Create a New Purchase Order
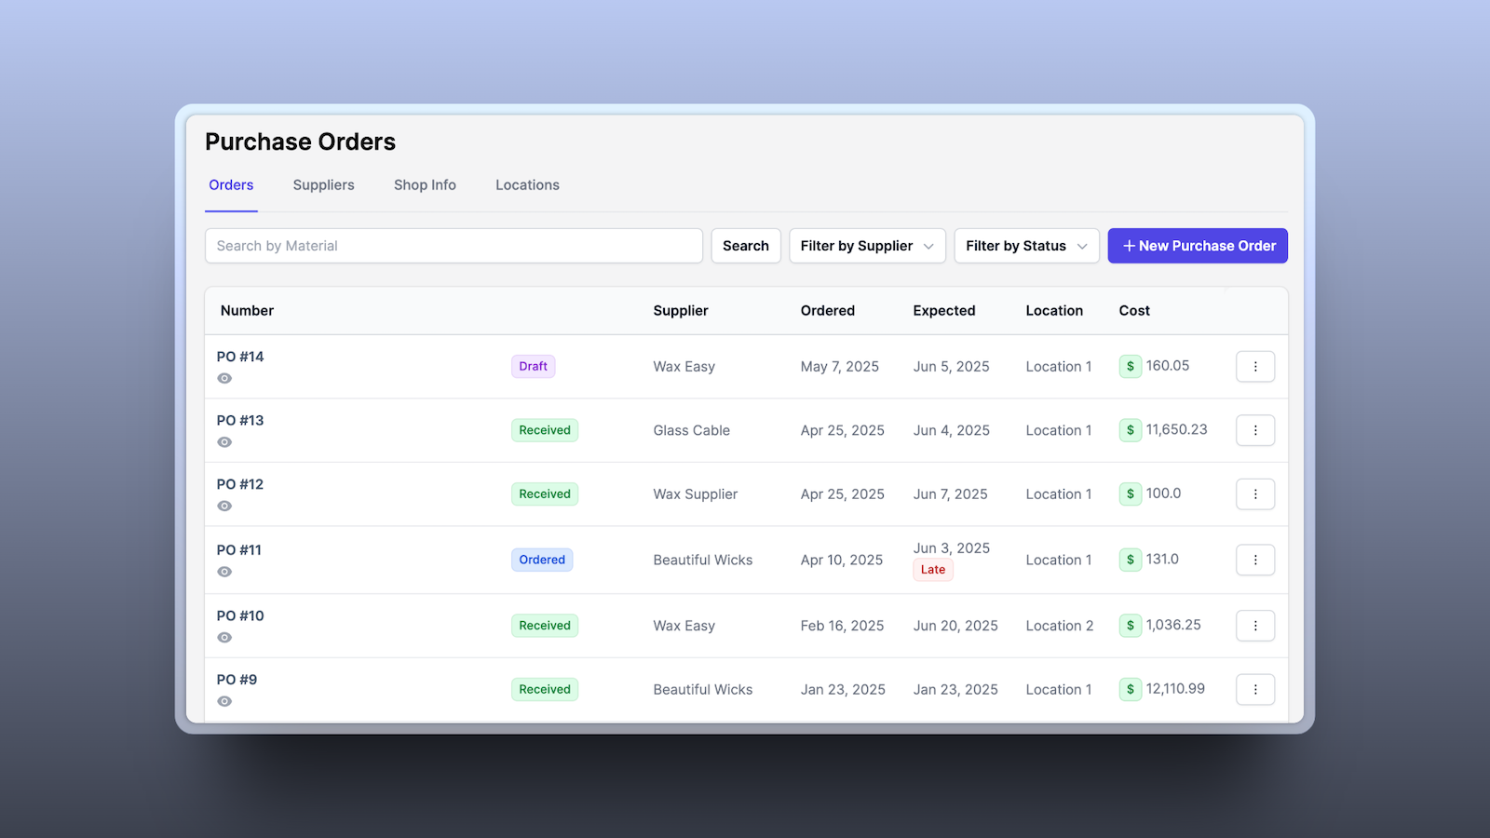The width and height of the screenshot is (1490, 838). click(1198, 246)
